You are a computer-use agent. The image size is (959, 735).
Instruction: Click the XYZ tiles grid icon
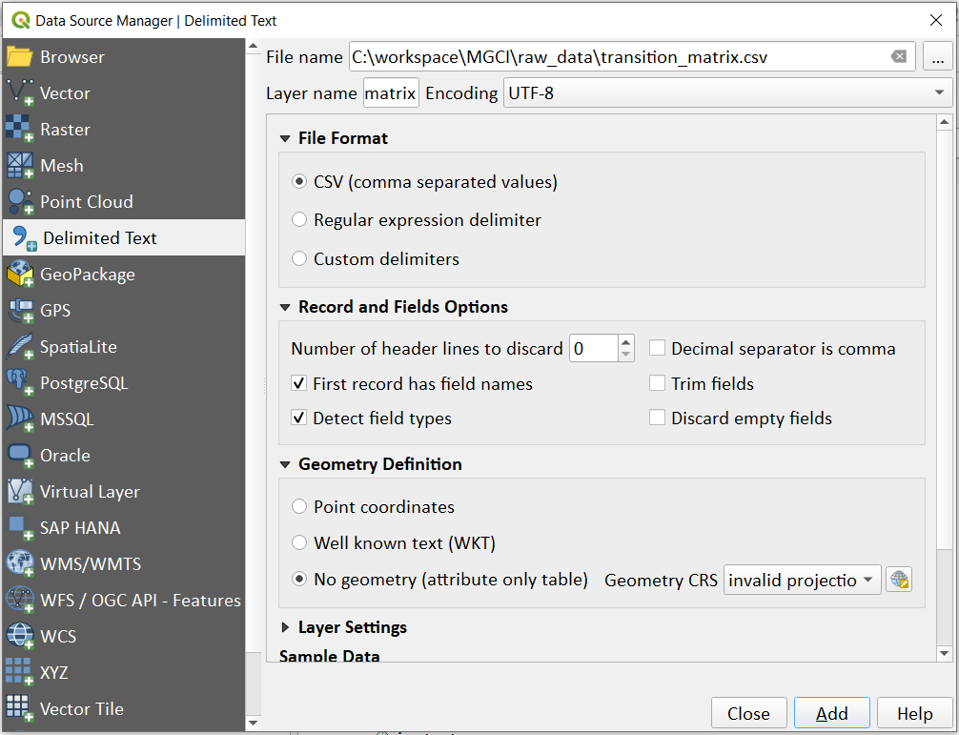point(20,672)
